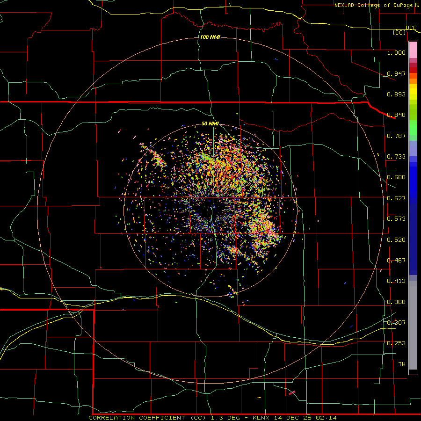Click the KLNX radar site identifier

pyautogui.click(x=261, y=418)
